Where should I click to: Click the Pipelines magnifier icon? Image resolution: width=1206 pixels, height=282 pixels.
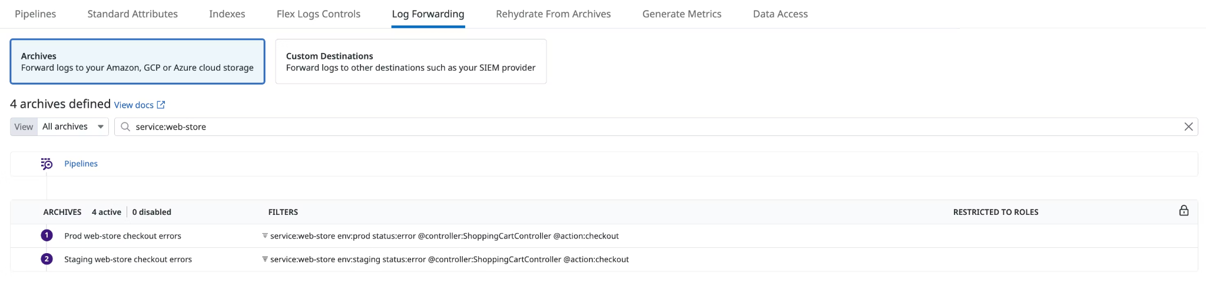click(47, 164)
